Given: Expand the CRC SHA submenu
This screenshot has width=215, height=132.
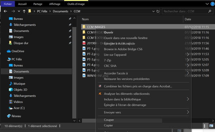Looking at the screenshot, I should pyautogui.click(x=188, y=66).
